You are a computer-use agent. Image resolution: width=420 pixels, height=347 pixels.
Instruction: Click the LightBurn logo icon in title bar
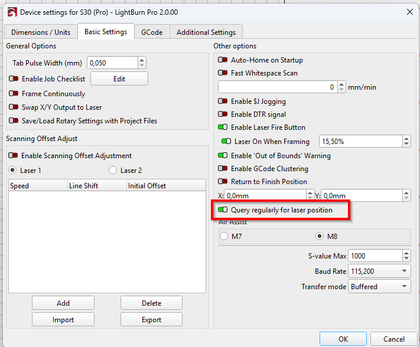click(12, 12)
